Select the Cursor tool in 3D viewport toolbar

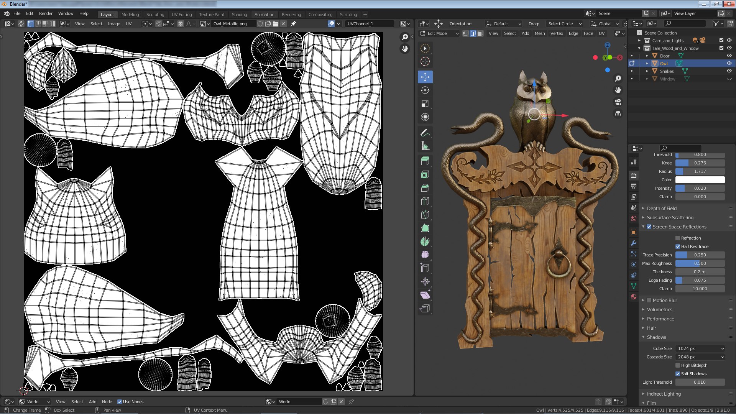425,61
